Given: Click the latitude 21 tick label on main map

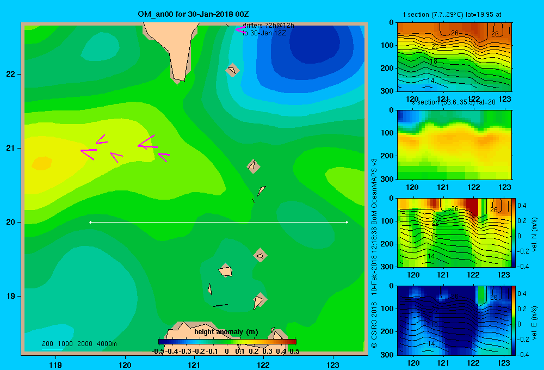Looking at the screenshot, I should 11,148.
